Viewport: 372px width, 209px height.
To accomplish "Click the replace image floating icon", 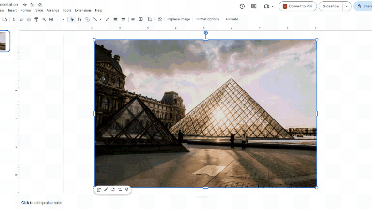I will (x=113, y=189).
